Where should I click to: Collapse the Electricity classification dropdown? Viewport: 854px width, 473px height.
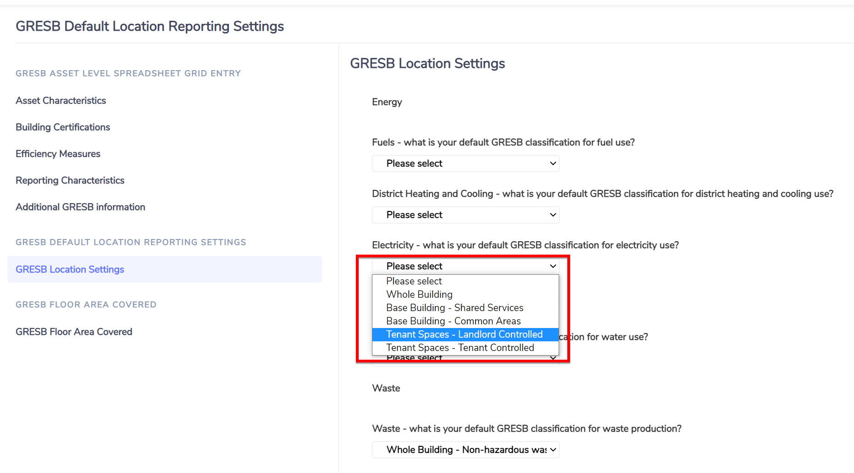pyautogui.click(x=466, y=266)
